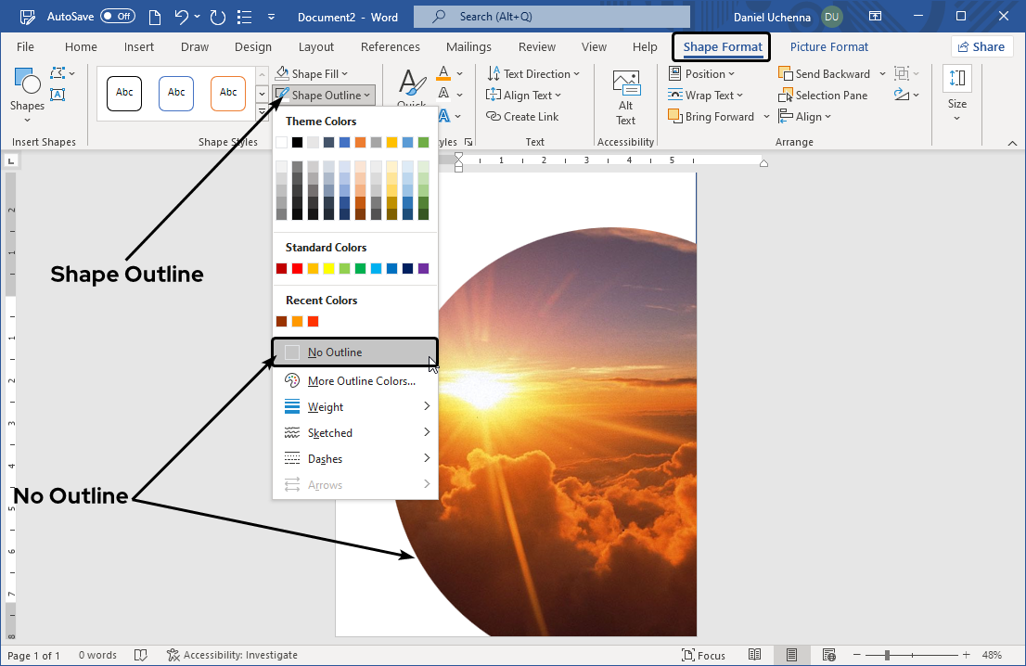The width and height of the screenshot is (1026, 666).
Task: Switch to the Picture Format tab
Action: point(828,47)
